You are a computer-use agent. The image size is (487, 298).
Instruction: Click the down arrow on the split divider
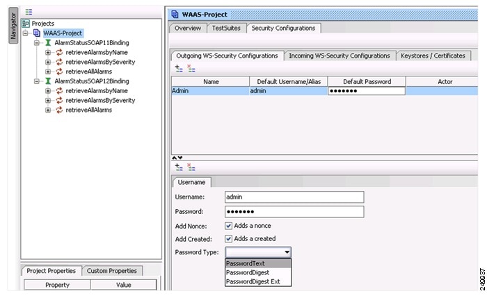[x=179, y=158]
